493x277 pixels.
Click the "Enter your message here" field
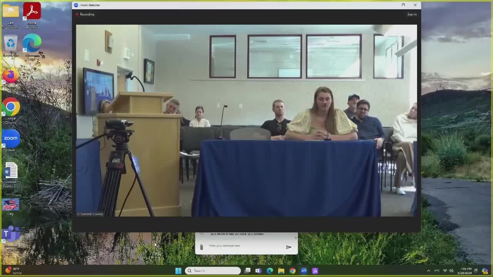click(239, 246)
